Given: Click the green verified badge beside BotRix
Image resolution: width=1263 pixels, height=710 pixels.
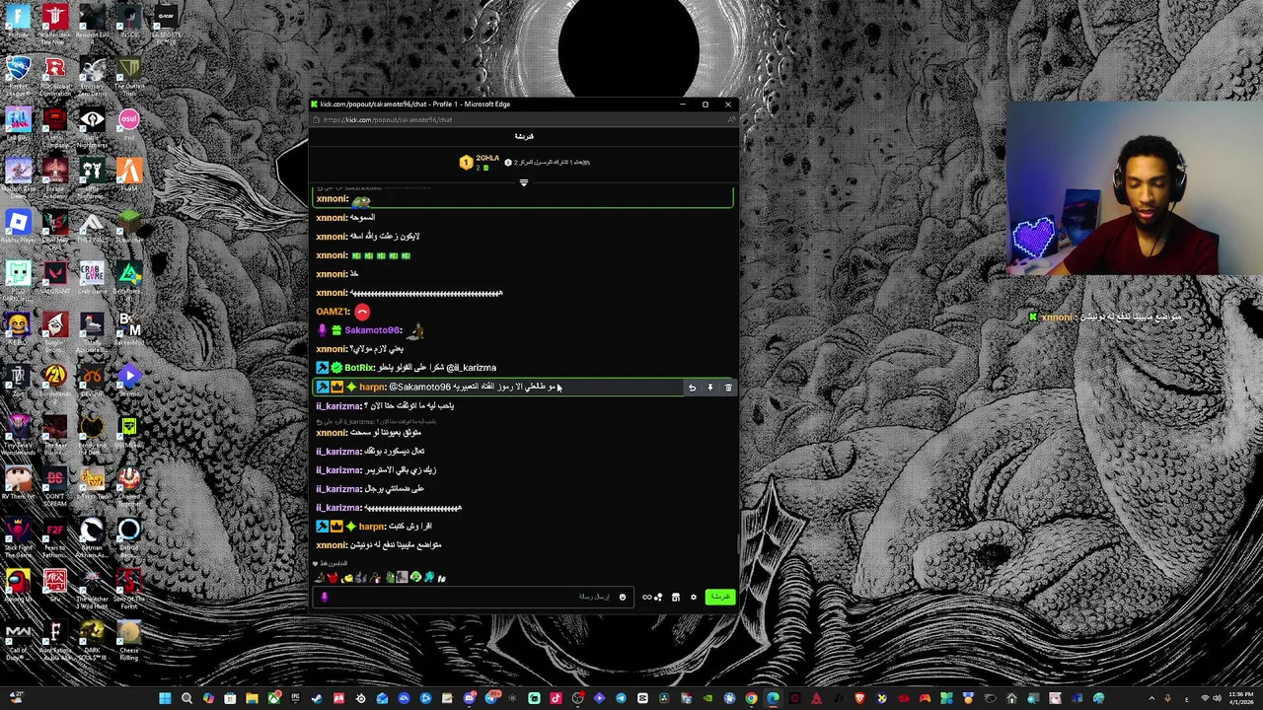Looking at the screenshot, I should point(336,368).
